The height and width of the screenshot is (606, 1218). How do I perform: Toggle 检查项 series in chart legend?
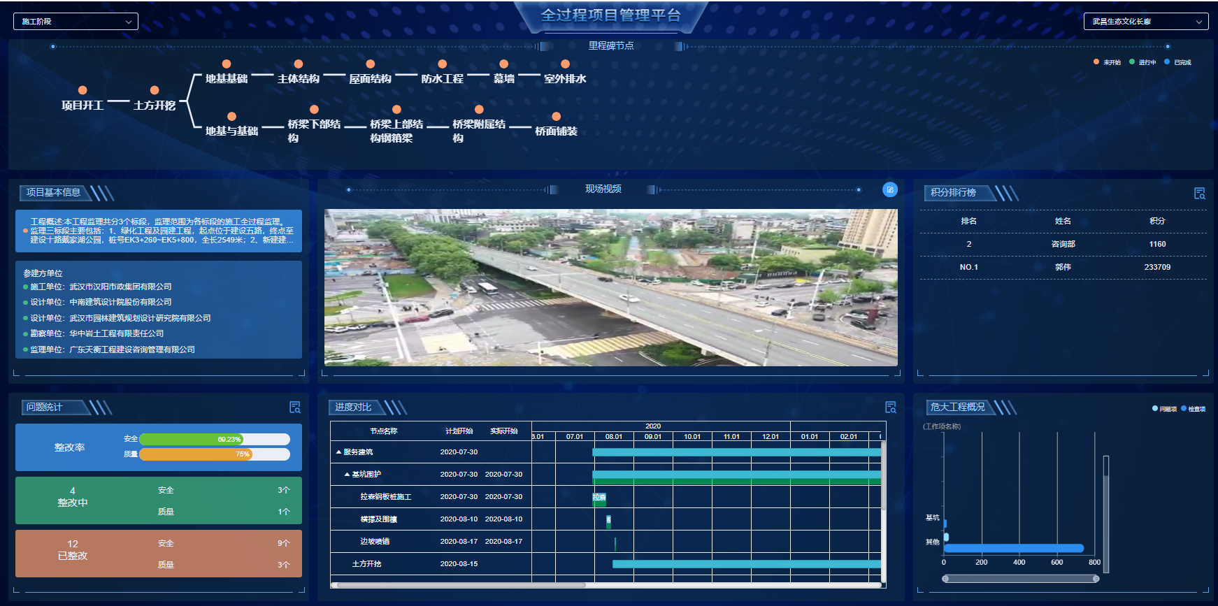(1193, 409)
